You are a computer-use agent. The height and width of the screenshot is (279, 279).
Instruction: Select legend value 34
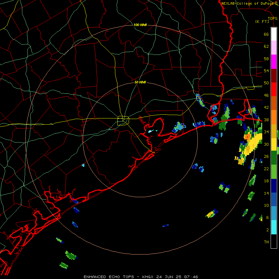tap(266, 132)
